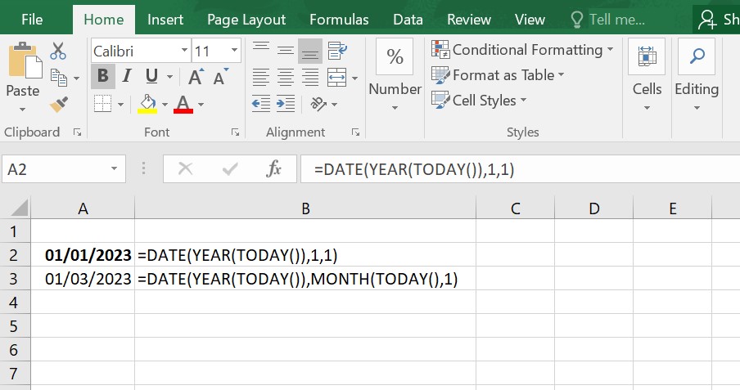Open the Underline style dropdown arrow
This screenshot has width=740, height=390.
(170, 77)
